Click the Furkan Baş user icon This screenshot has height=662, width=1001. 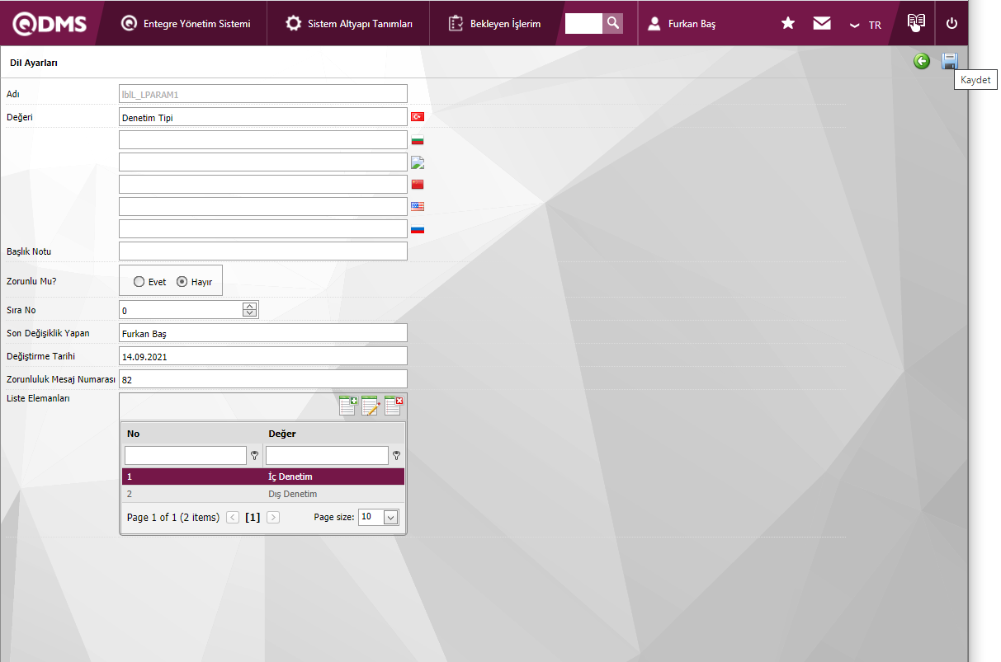654,24
